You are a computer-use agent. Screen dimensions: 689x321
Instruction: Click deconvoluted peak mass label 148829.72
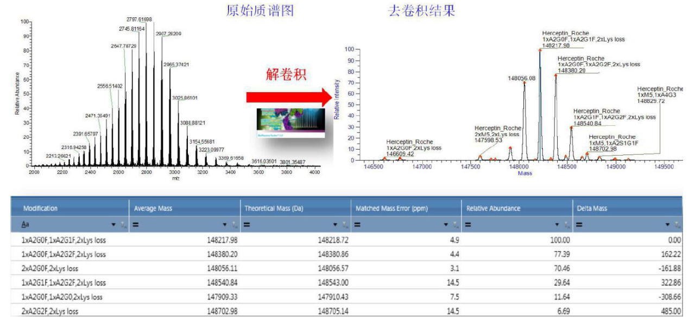(650, 100)
